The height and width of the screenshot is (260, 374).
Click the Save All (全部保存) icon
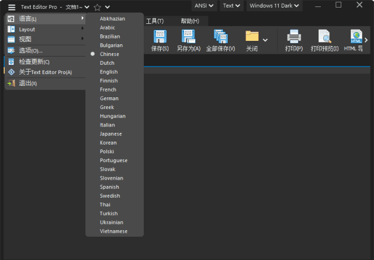(221, 36)
